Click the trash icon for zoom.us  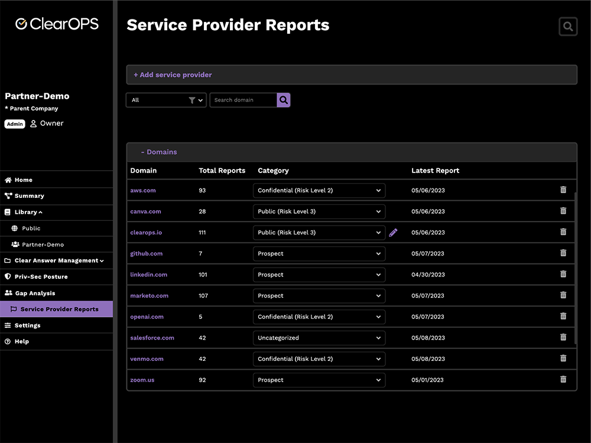click(x=563, y=379)
